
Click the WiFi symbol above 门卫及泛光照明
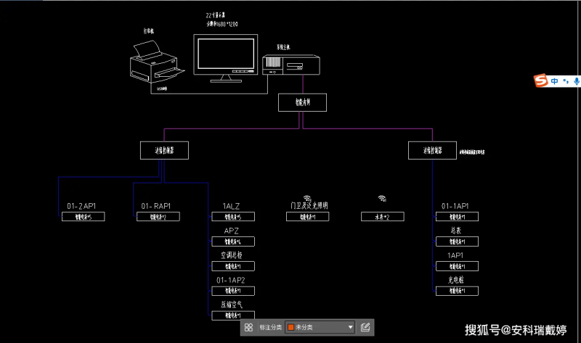pyautogui.click(x=307, y=198)
